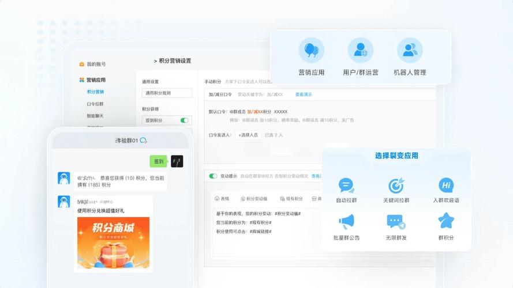Click the 体验群01 group name
The image size is (513, 288).
click(126, 141)
